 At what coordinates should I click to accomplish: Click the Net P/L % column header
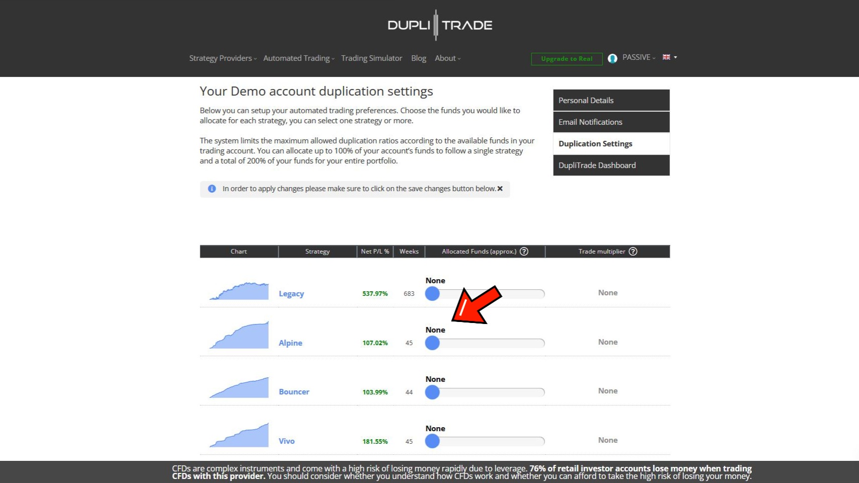375,252
